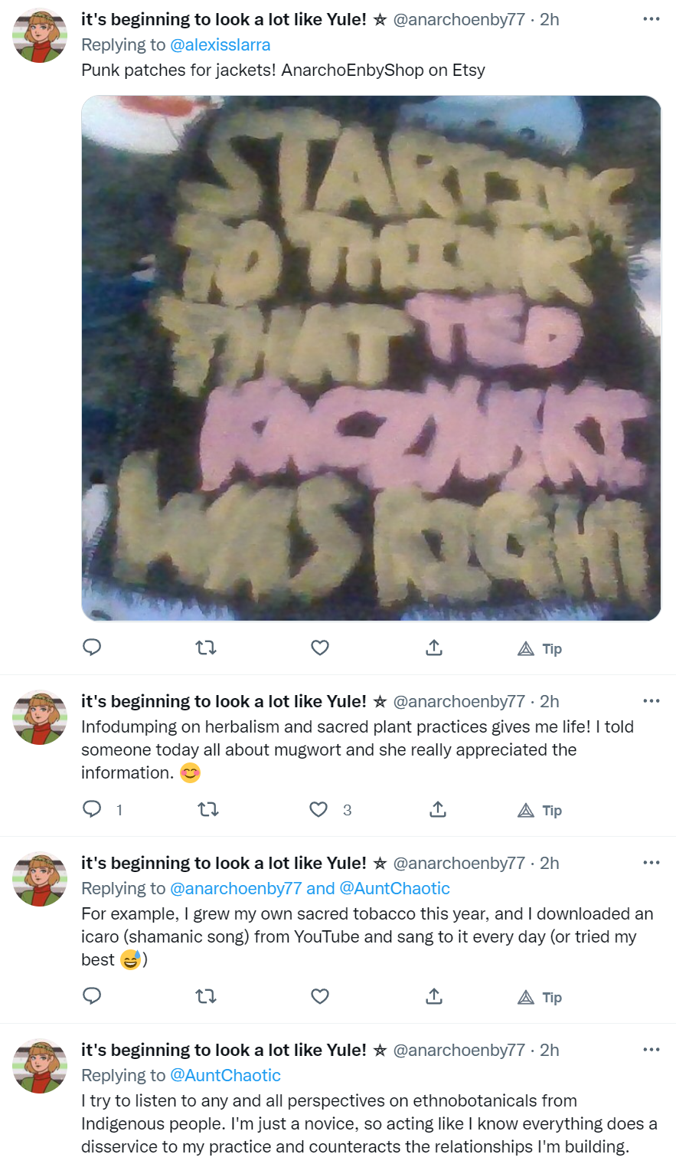Open the punk patch photo
Viewport: 676px width, 1164px height.
click(x=371, y=358)
